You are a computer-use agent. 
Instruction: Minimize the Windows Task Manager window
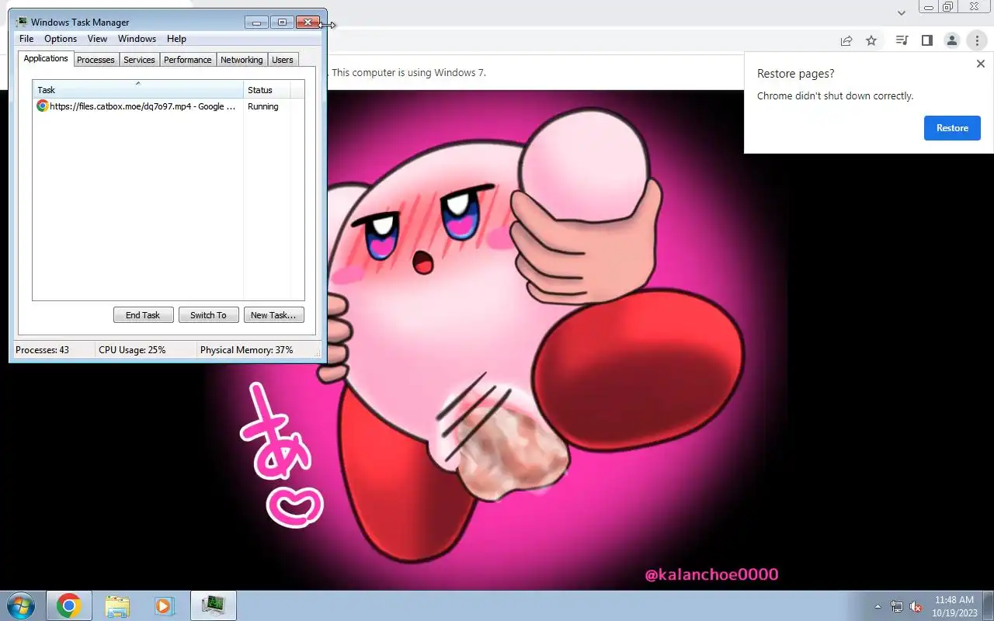click(256, 23)
